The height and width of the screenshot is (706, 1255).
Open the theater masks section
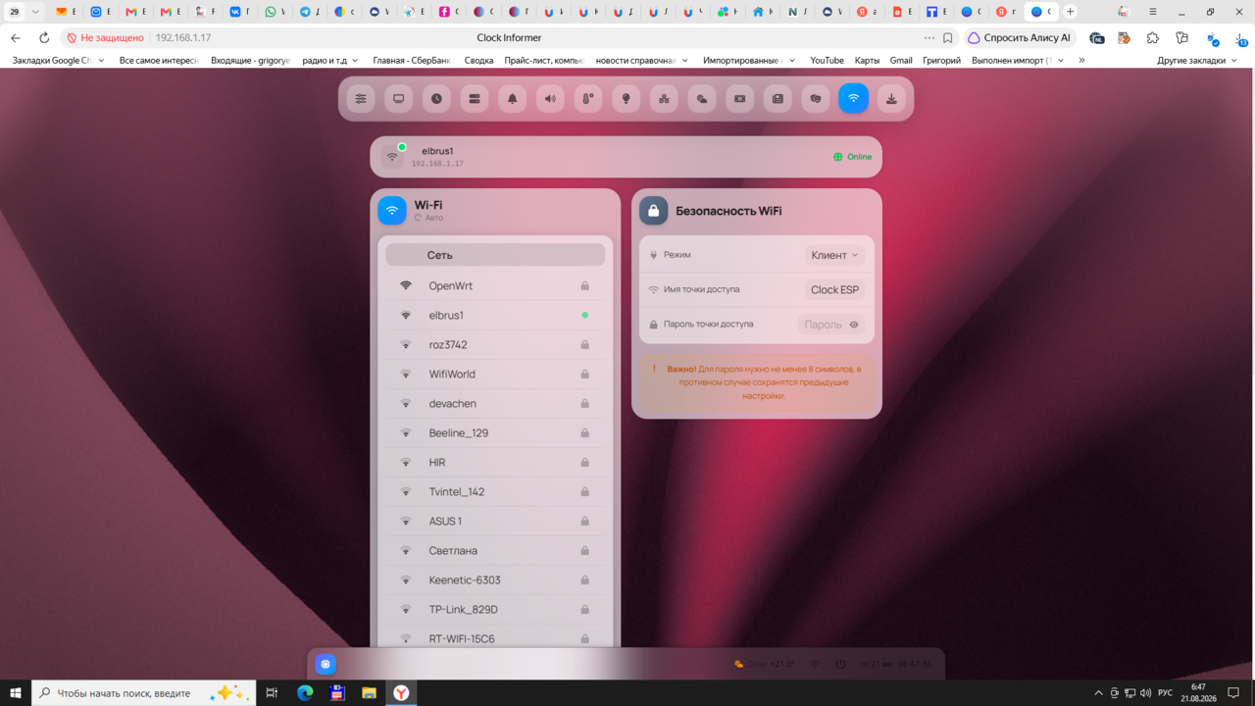(816, 98)
